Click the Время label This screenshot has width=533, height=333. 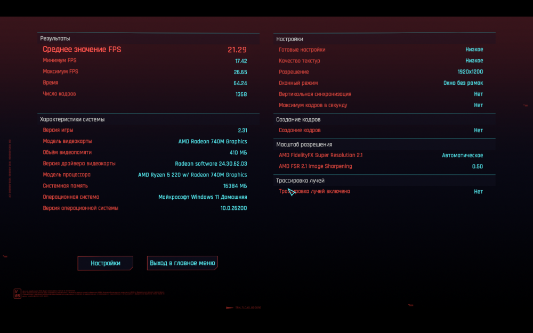pos(50,83)
